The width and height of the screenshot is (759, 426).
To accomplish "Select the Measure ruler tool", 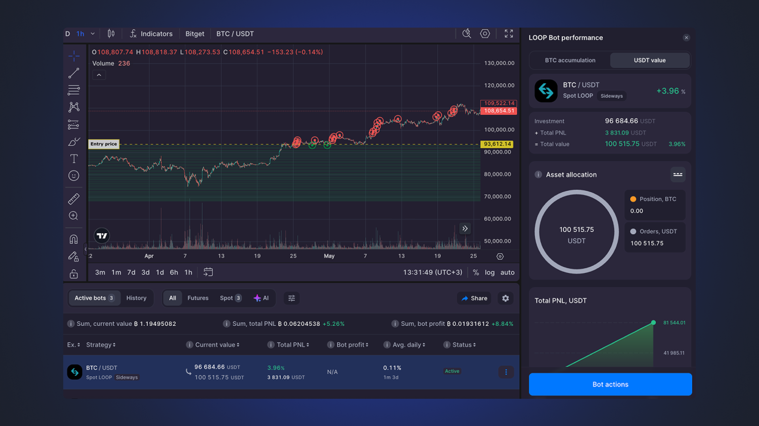I will [74, 198].
